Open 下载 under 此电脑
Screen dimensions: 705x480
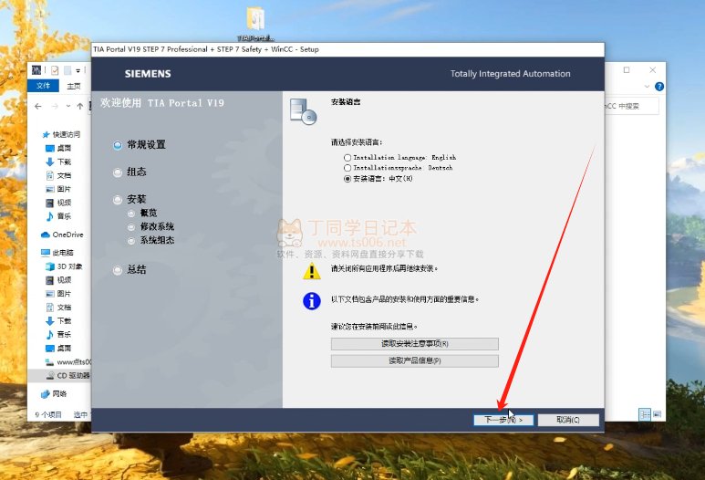(x=58, y=321)
